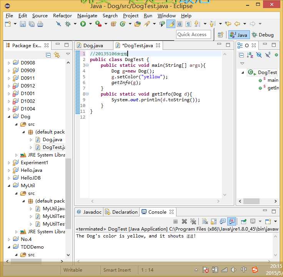Screen dimensions: 283x277
Task: Open the Source menu
Action: [x=40, y=16]
